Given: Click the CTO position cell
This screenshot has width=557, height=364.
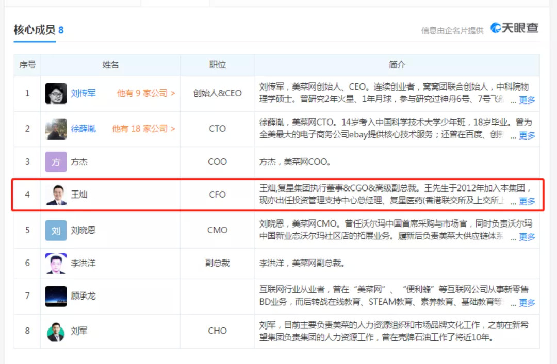Looking at the screenshot, I should point(218,128).
